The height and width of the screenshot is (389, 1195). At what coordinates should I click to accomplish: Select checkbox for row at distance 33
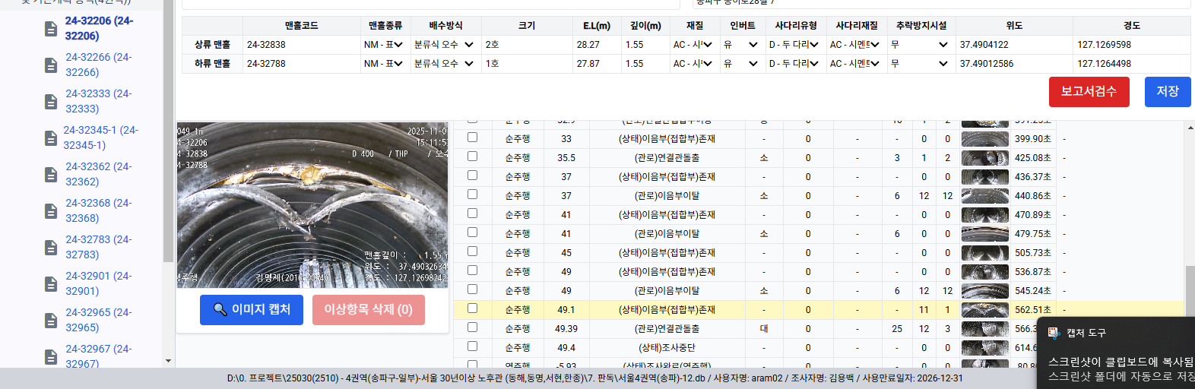tap(472, 138)
